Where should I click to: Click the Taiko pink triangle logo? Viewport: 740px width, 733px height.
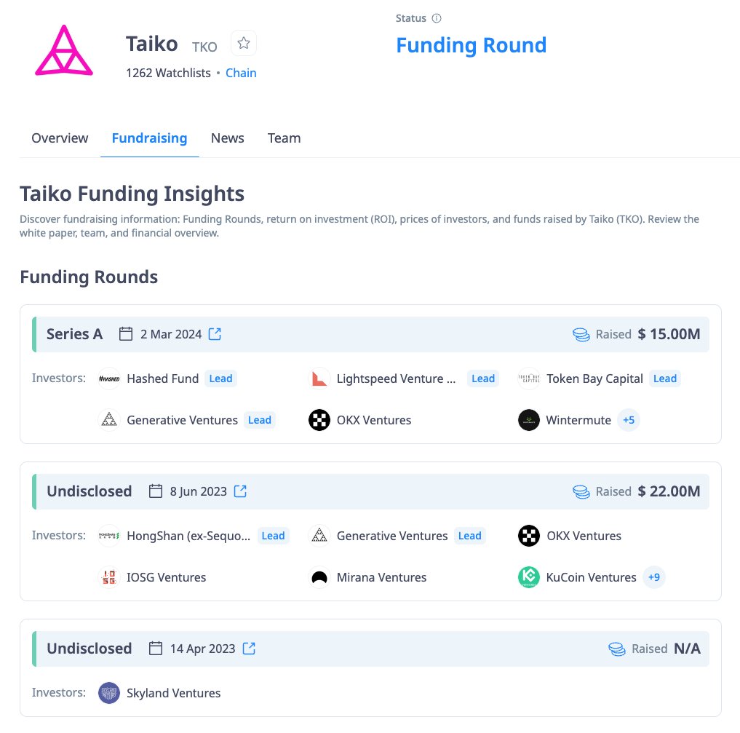click(x=64, y=52)
